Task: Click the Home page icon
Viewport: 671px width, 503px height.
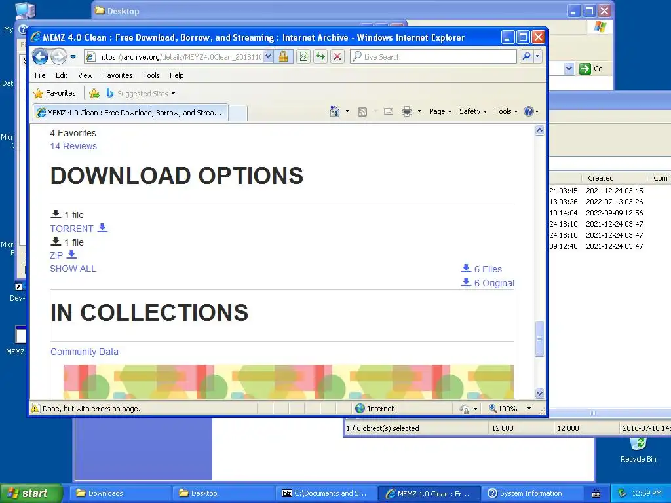Action: click(x=335, y=111)
